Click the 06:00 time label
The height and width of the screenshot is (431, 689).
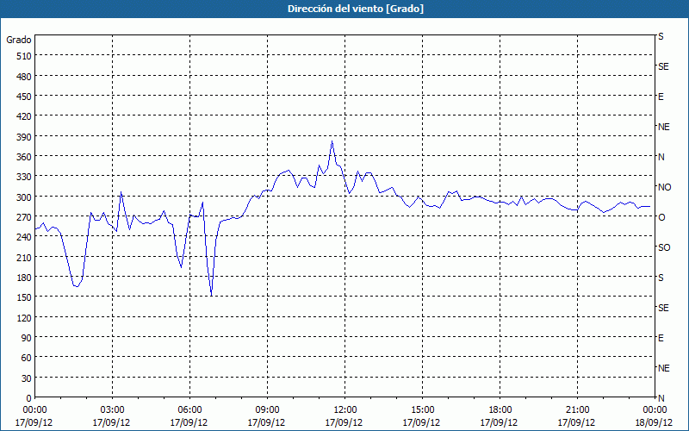click(x=189, y=410)
